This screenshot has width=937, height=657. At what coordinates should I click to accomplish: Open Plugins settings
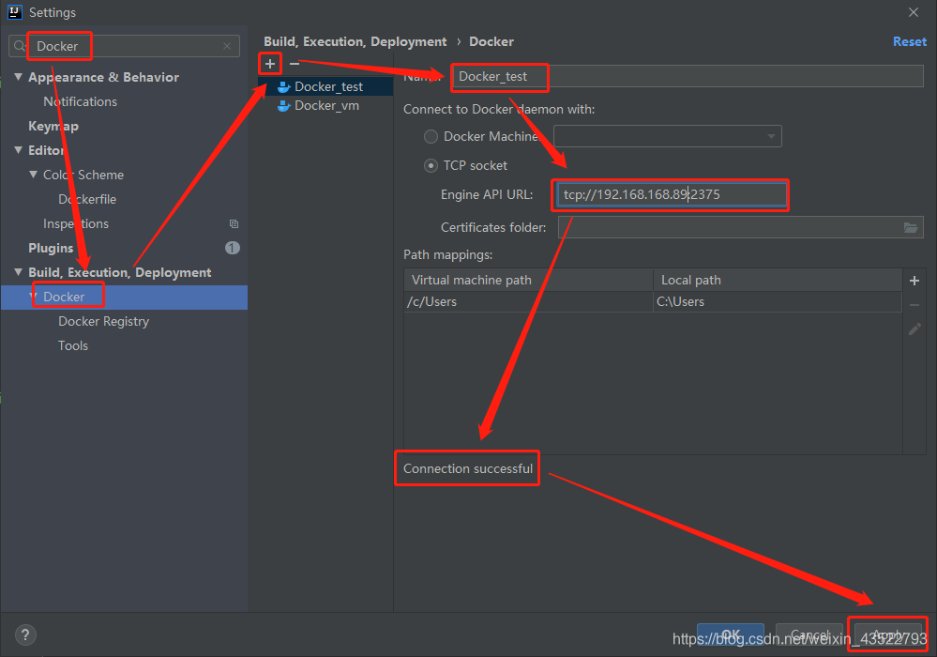[51, 248]
